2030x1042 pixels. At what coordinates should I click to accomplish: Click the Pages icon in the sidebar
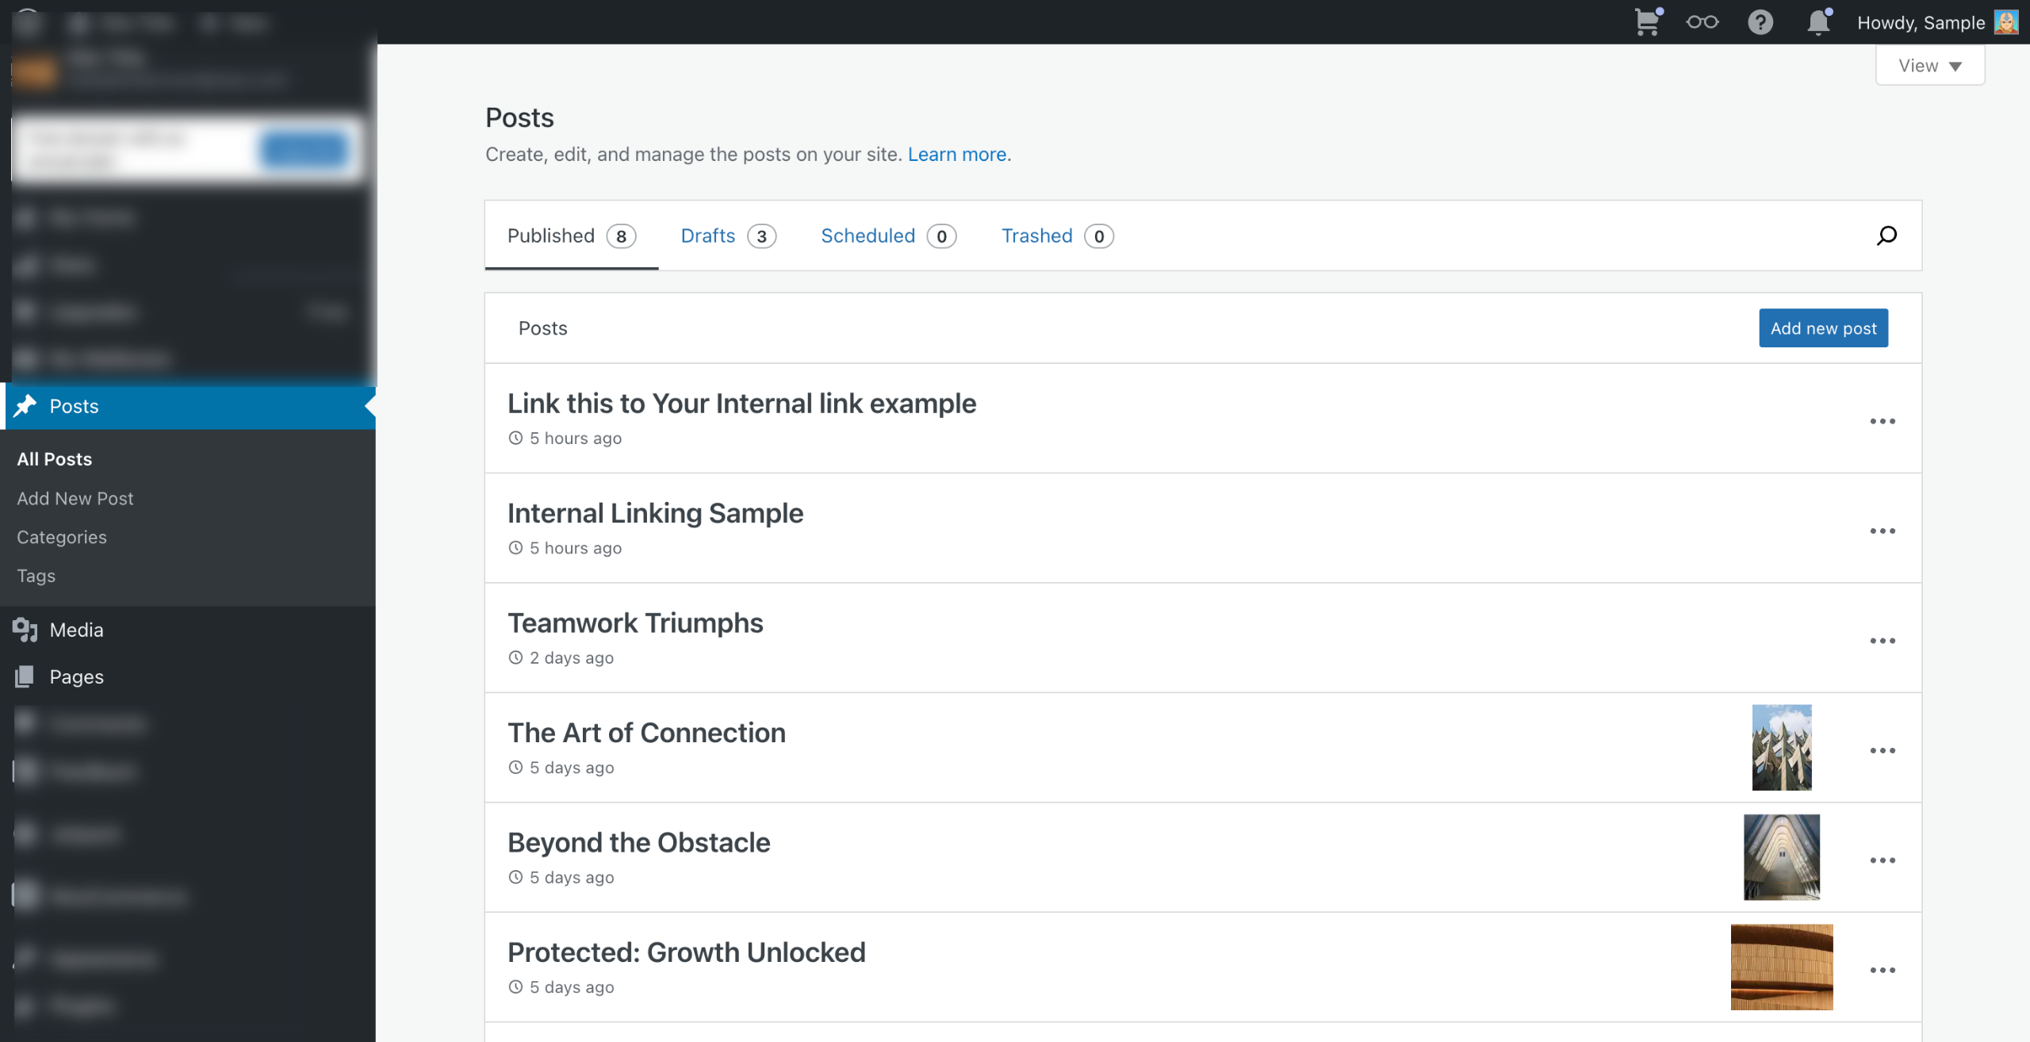click(25, 676)
